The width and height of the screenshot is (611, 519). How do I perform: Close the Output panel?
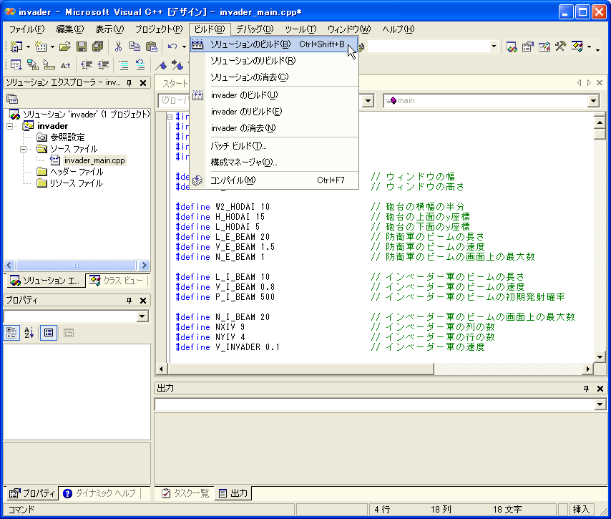[x=600, y=389]
